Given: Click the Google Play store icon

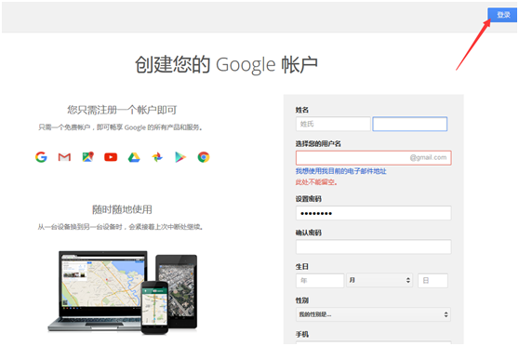Looking at the screenshot, I should (180, 157).
